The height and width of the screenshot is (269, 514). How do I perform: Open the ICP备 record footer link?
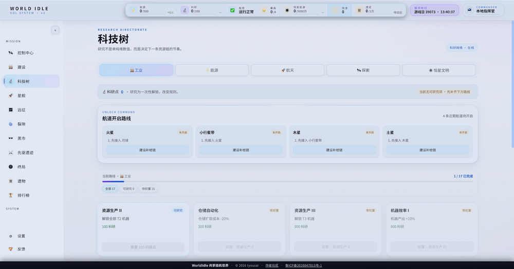tap(304, 265)
